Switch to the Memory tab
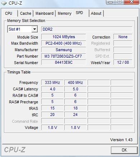Viewport: 140px width, 157px height. [x=65, y=13]
